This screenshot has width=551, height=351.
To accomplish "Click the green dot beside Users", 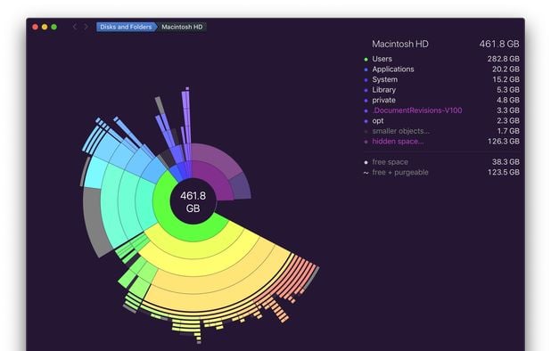I will 366,60.
